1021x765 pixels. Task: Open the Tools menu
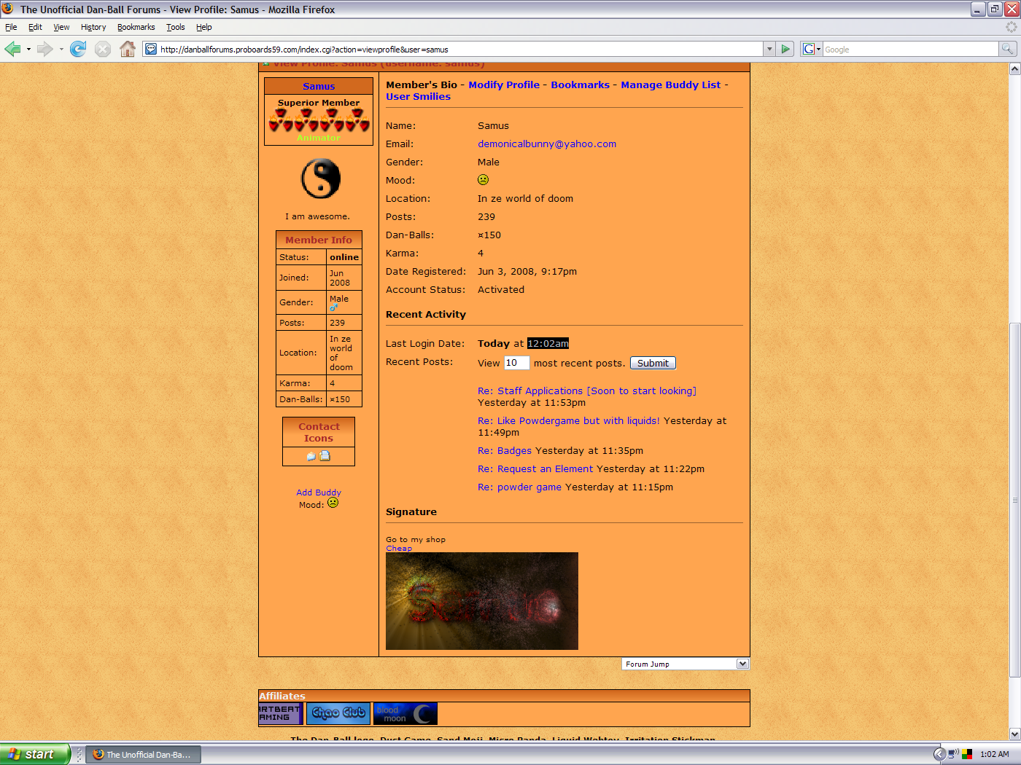[176, 27]
